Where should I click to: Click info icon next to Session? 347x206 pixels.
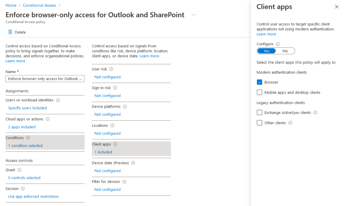pos(23,188)
